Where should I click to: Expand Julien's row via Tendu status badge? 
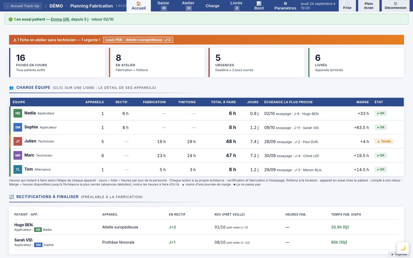point(384,141)
